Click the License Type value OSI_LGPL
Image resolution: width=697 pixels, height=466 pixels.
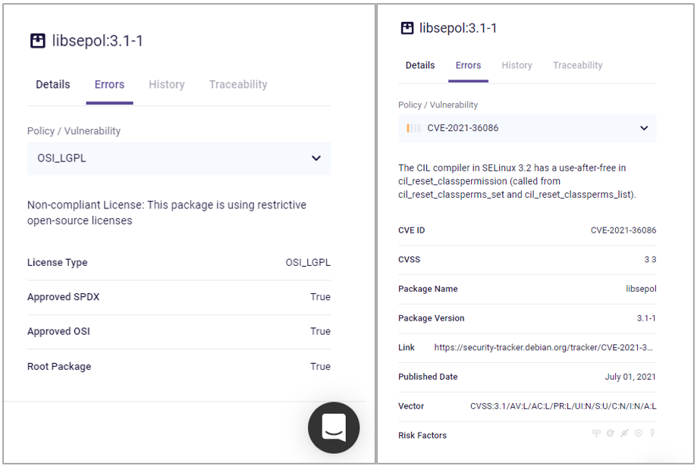[308, 262]
